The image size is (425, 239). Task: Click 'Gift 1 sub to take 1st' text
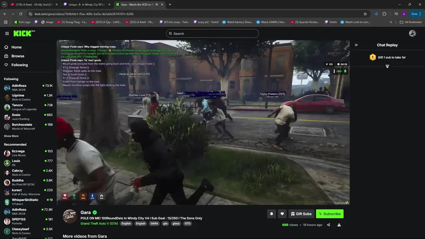point(392,57)
